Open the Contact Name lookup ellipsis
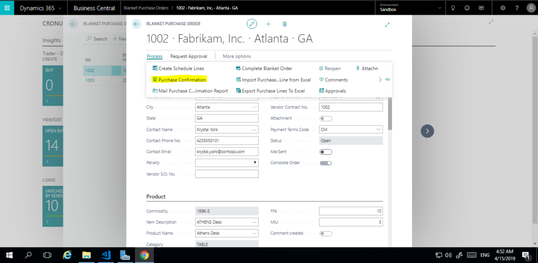The width and height of the screenshot is (538, 263). tap(254, 130)
